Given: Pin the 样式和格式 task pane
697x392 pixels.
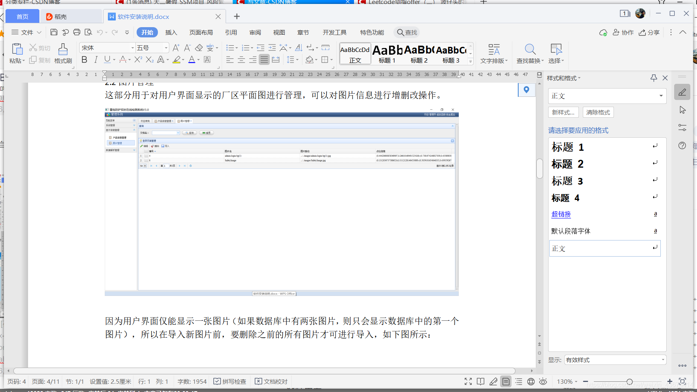Looking at the screenshot, I should tap(654, 78).
